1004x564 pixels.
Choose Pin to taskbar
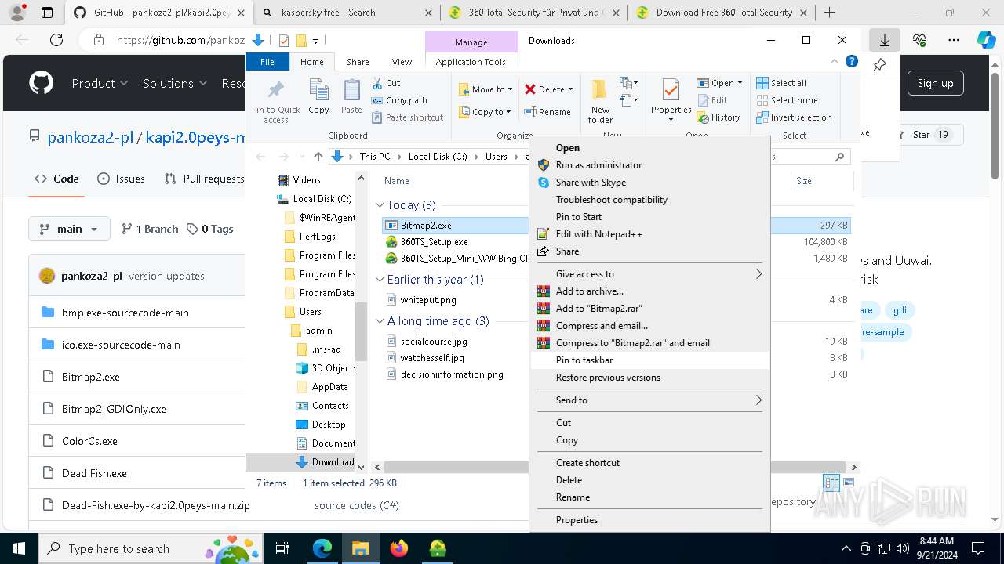click(649, 360)
